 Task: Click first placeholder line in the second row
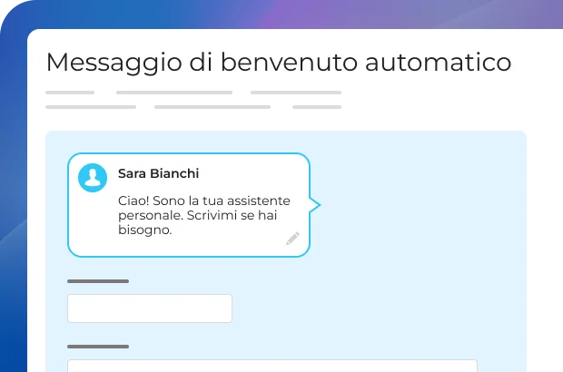91,107
